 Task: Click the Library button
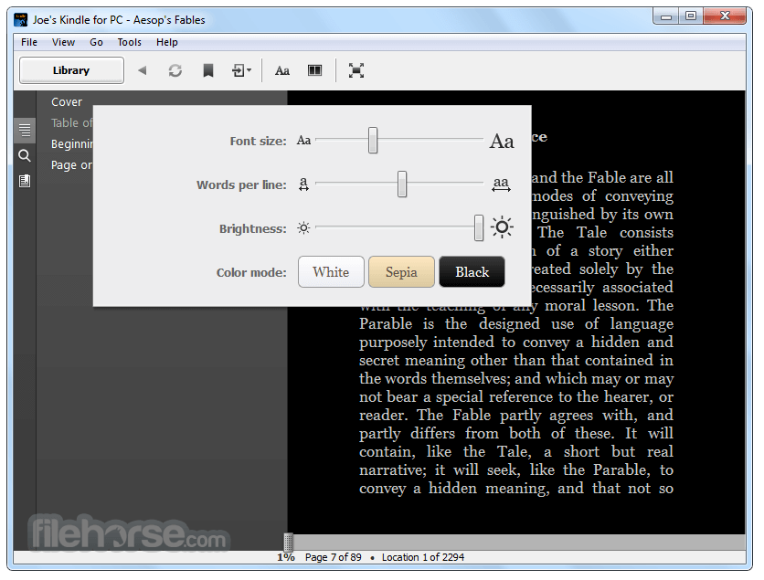pyautogui.click(x=71, y=70)
